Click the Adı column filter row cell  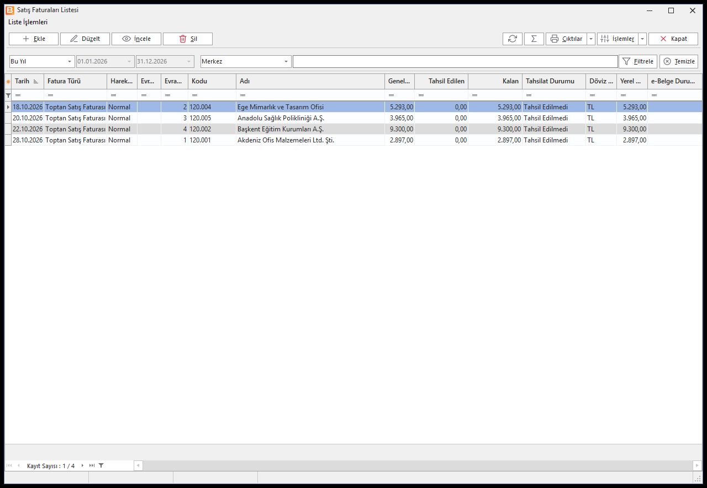pos(310,96)
